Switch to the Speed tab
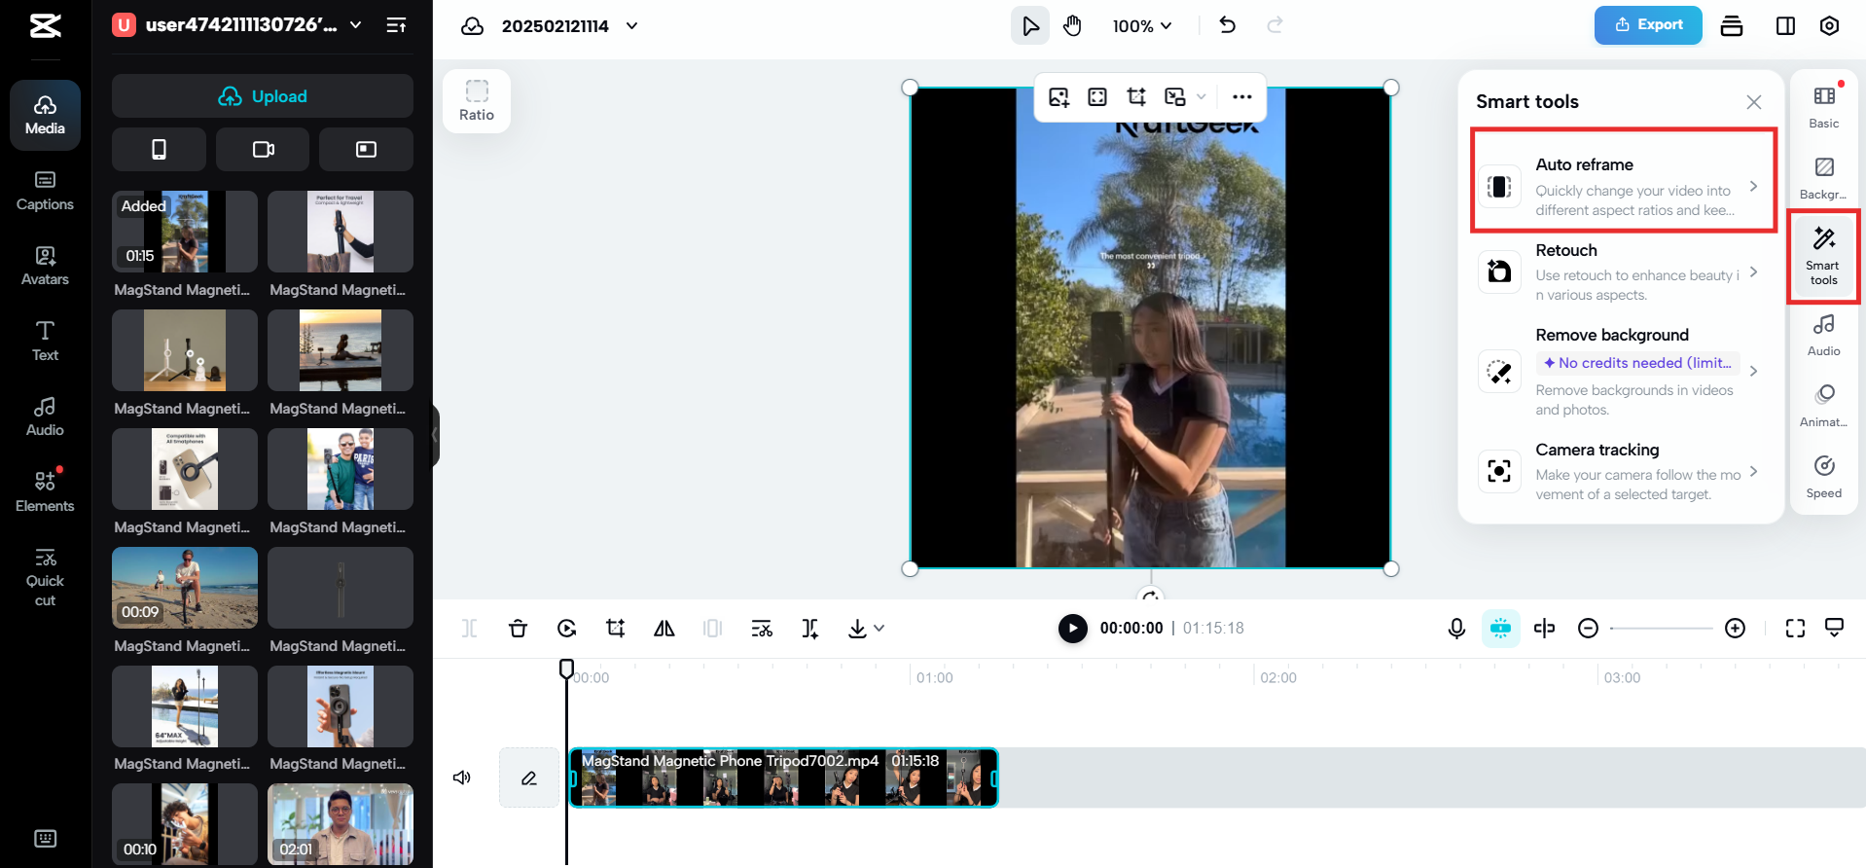Screen dimensions: 1866x868 click(x=1823, y=478)
